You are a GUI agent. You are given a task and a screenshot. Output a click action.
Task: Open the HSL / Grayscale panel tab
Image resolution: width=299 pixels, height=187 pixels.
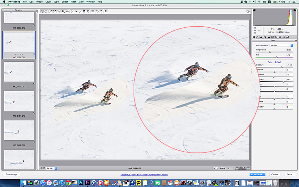pos(265,37)
